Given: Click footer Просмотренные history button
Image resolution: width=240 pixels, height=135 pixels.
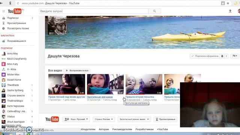Looking at the screenshot, I should (165, 119).
